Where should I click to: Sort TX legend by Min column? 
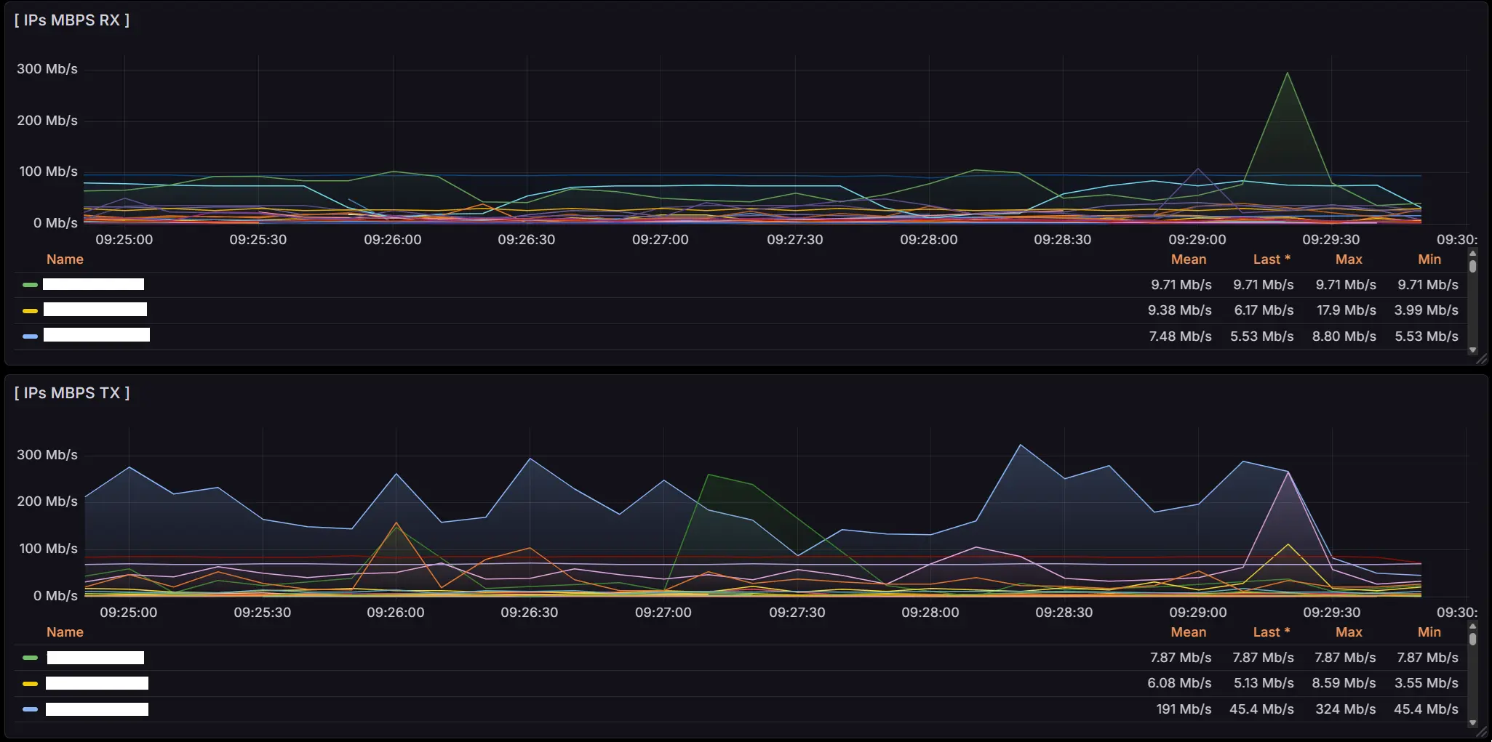coord(1429,632)
